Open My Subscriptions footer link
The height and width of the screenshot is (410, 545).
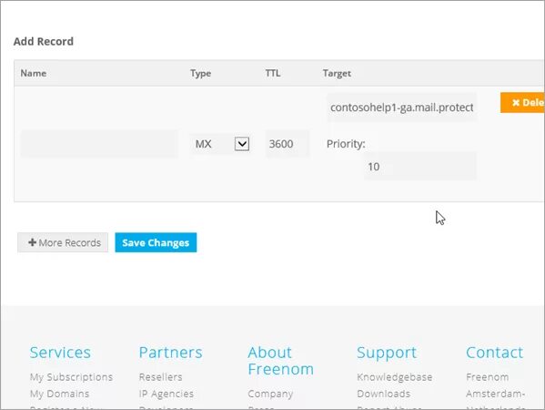click(71, 377)
